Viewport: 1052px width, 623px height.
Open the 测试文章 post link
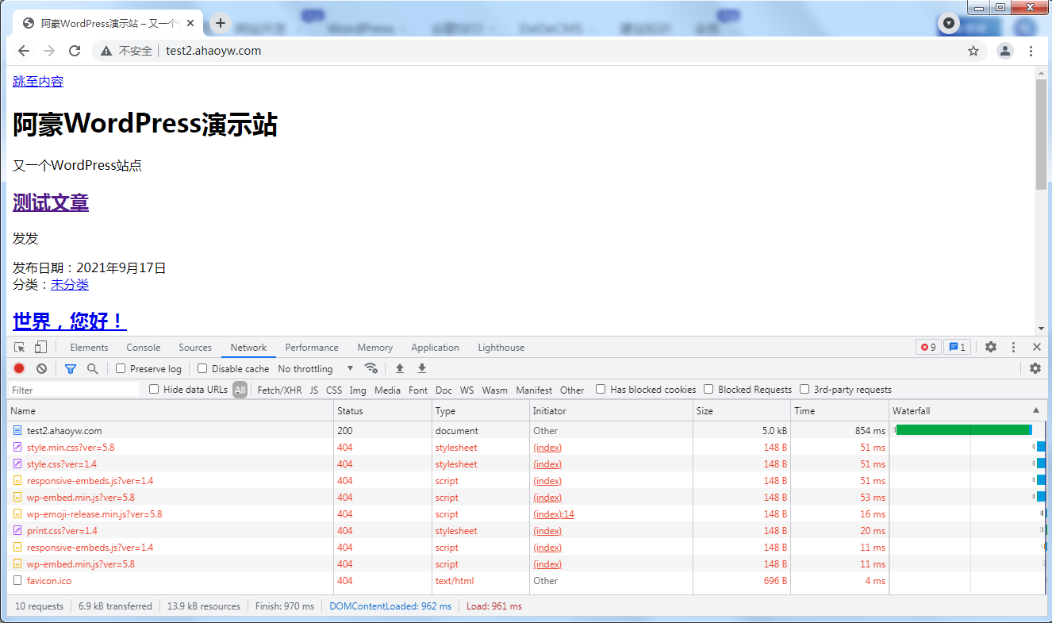coord(51,202)
